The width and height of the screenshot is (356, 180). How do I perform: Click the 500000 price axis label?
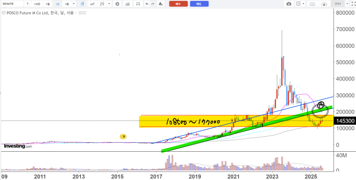345,62
